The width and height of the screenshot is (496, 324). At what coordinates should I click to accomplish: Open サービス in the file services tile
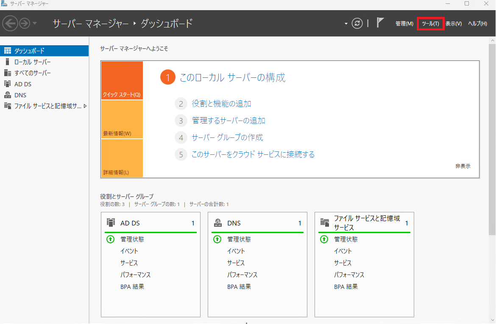(343, 263)
